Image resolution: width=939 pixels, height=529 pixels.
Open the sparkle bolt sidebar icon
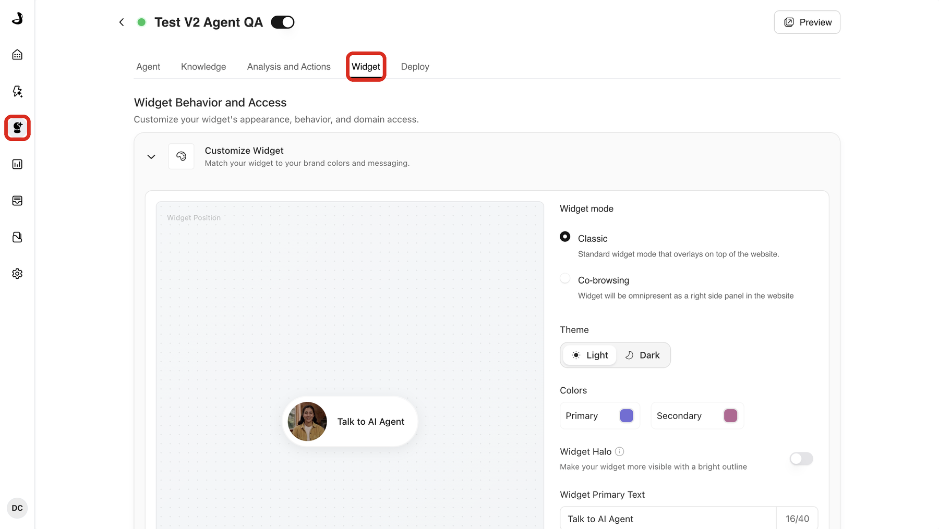(x=17, y=91)
